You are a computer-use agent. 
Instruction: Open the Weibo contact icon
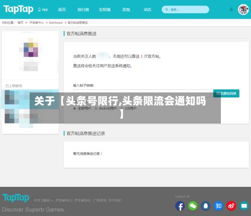231,206
